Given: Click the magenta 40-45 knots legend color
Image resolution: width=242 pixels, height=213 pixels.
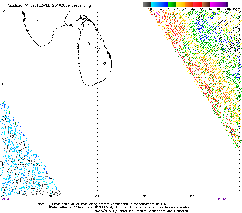Looking at the screenshot, I should pos(215,4).
